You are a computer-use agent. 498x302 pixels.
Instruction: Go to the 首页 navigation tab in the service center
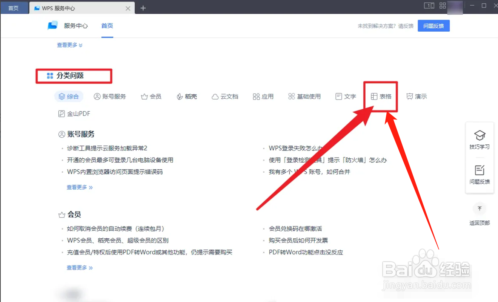click(107, 26)
